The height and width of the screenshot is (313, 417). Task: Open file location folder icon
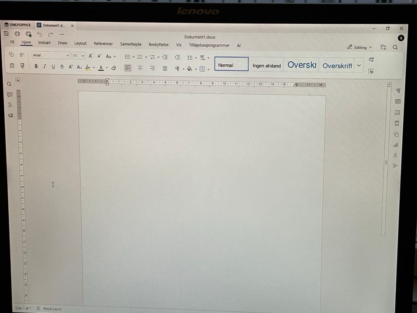tap(383, 47)
